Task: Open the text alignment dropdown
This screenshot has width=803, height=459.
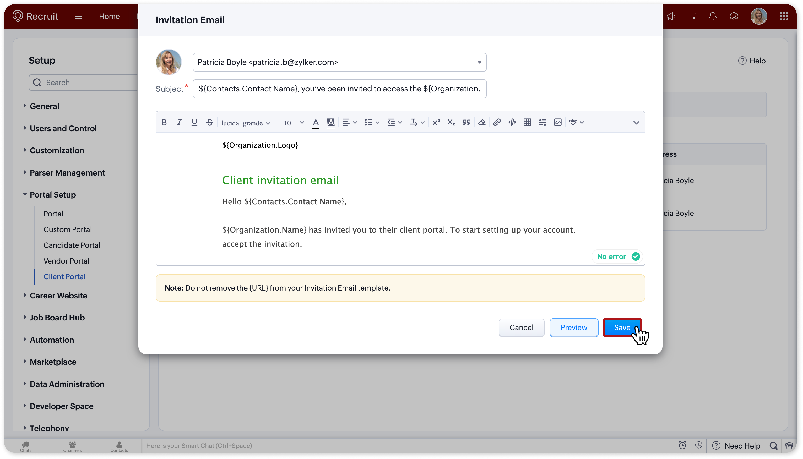Action: click(349, 122)
